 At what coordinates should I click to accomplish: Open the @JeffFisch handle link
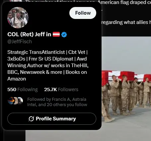[x=20, y=42]
